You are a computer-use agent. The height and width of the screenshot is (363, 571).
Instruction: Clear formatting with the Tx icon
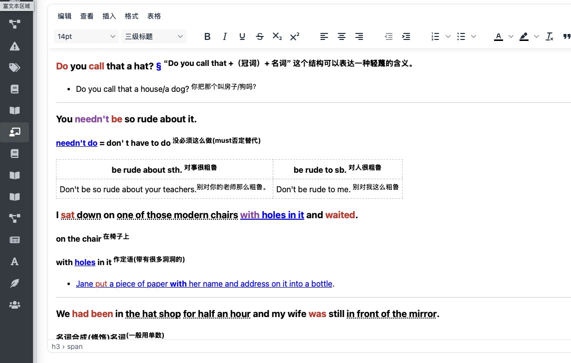click(x=550, y=36)
